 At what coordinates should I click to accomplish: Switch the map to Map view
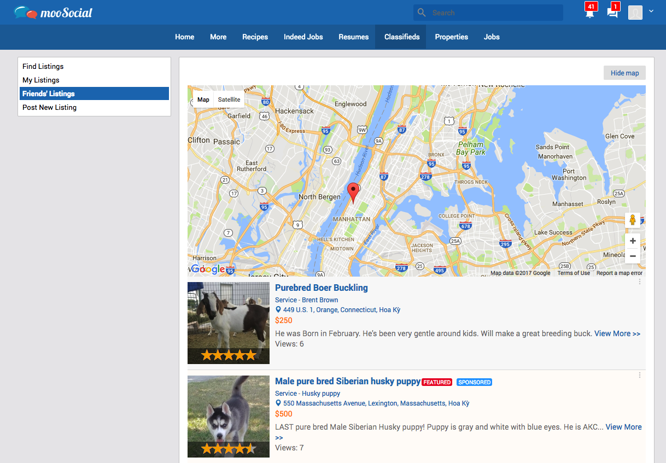[x=203, y=99]
